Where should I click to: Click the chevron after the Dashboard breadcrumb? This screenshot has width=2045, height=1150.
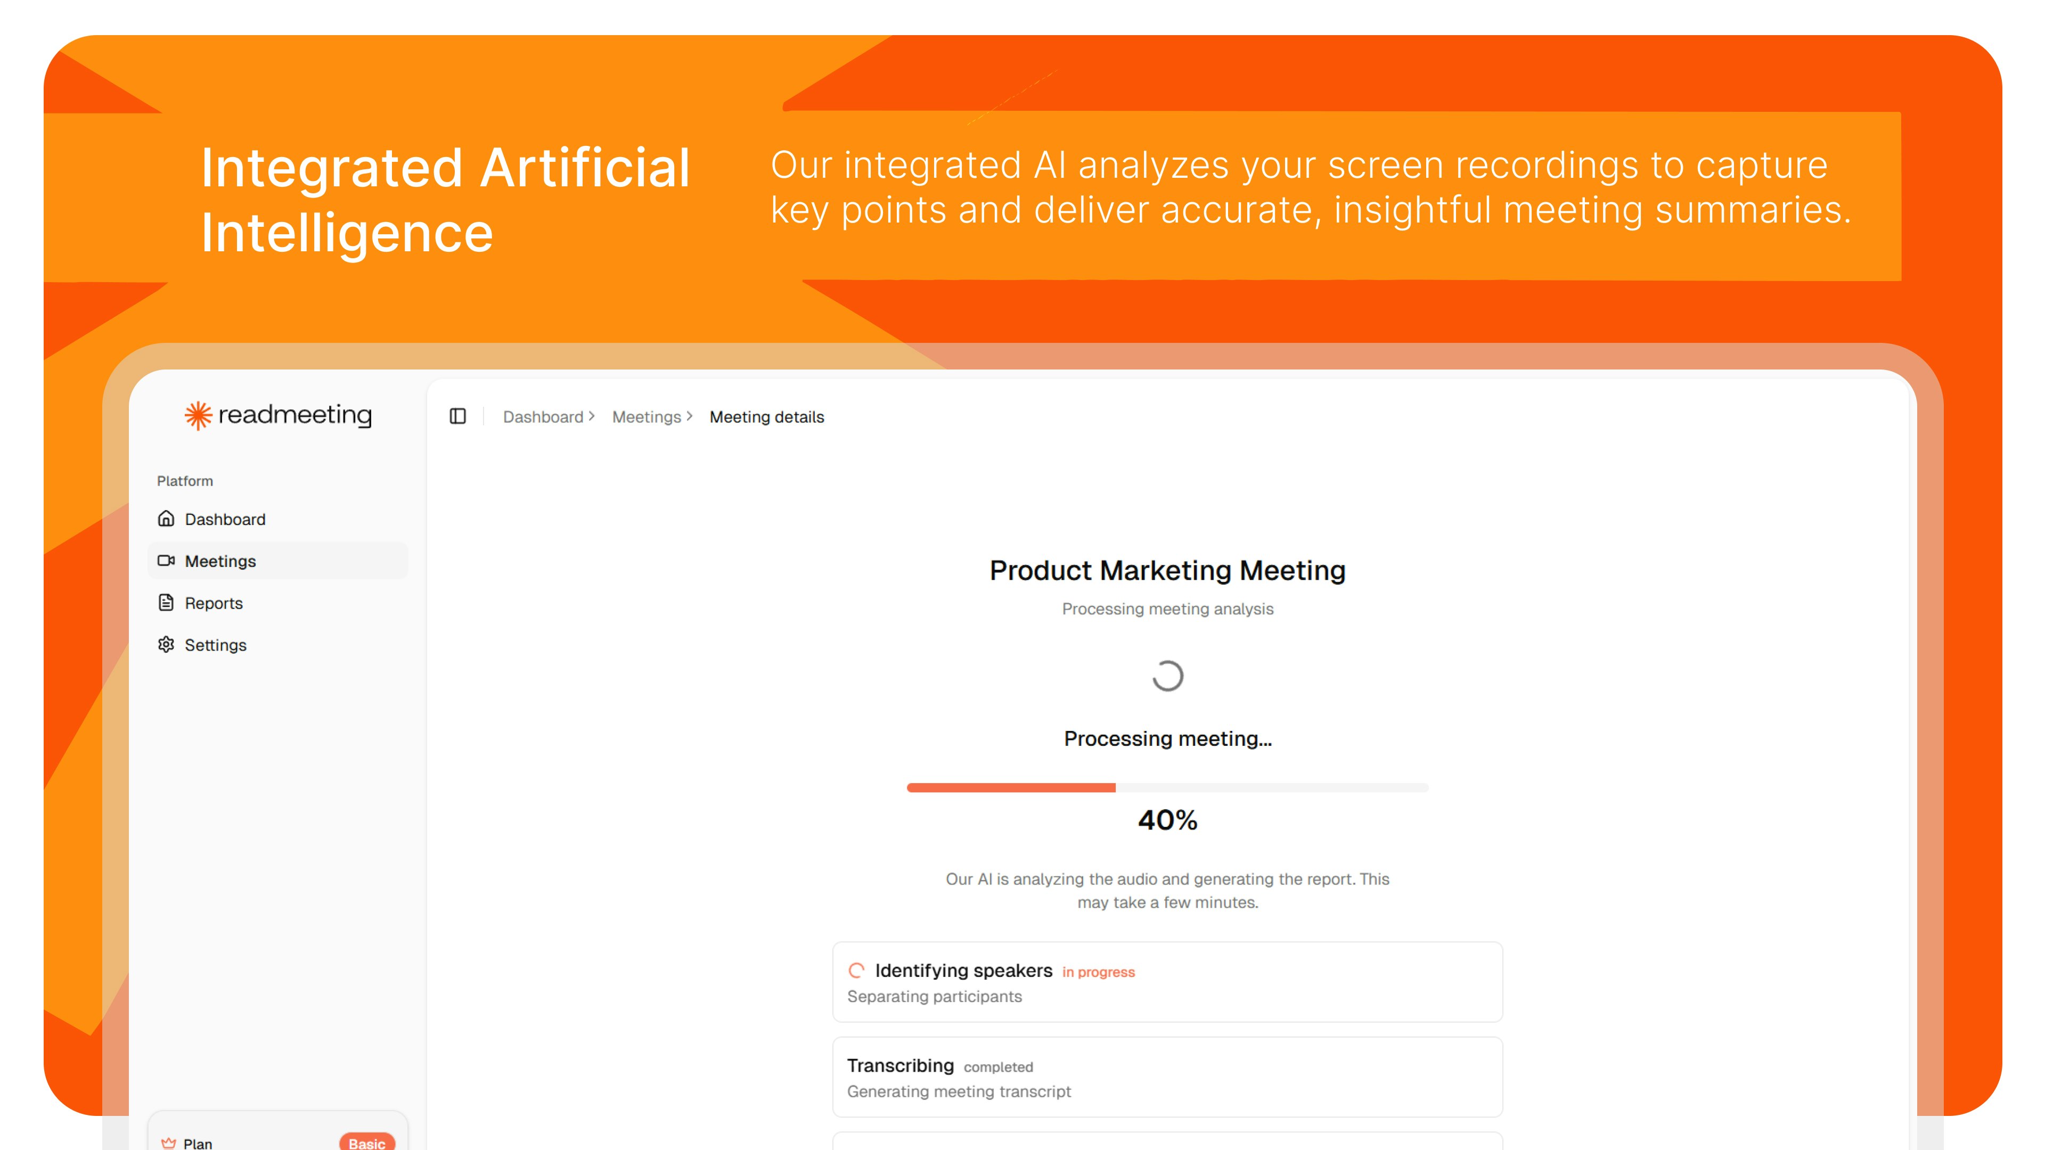coord(592,416)
